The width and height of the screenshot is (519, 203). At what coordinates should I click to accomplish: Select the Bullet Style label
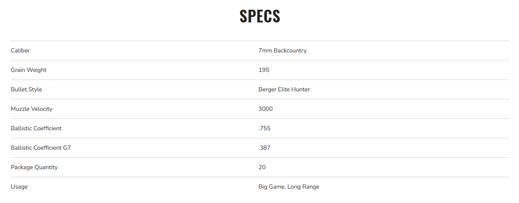[26, 90]
